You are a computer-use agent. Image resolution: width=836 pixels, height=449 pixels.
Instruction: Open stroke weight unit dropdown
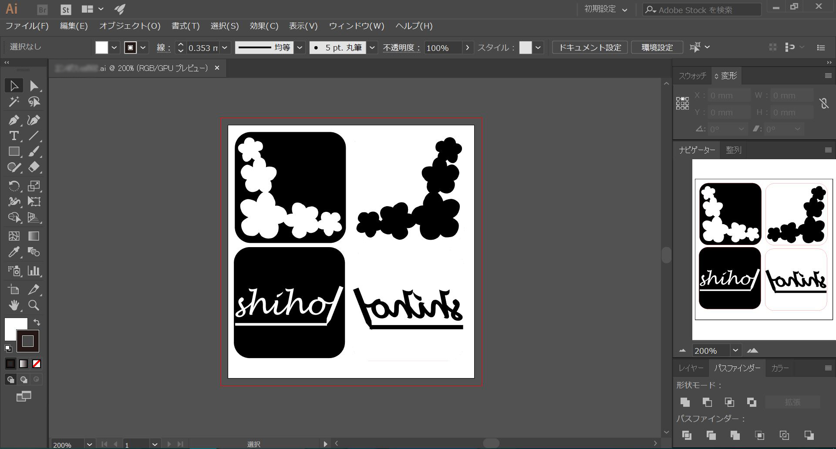pos(225,47)
